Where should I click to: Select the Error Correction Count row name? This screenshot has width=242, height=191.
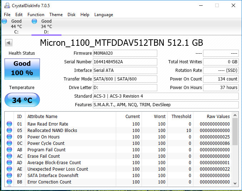(49, 182)
